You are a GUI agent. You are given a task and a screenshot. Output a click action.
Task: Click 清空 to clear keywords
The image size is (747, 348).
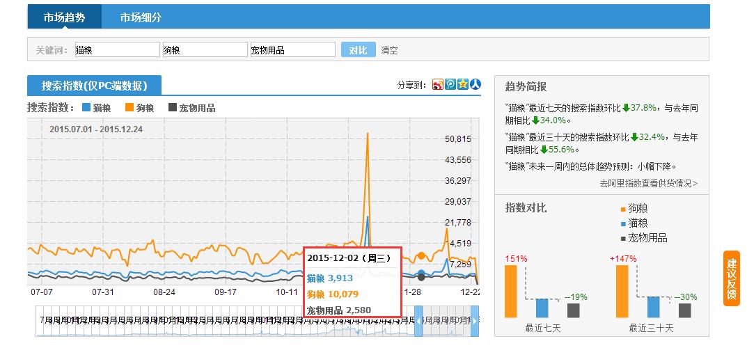click(389, 50)
